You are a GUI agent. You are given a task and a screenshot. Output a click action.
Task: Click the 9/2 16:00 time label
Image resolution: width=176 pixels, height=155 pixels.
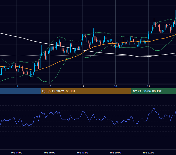(x=50, y=152)
